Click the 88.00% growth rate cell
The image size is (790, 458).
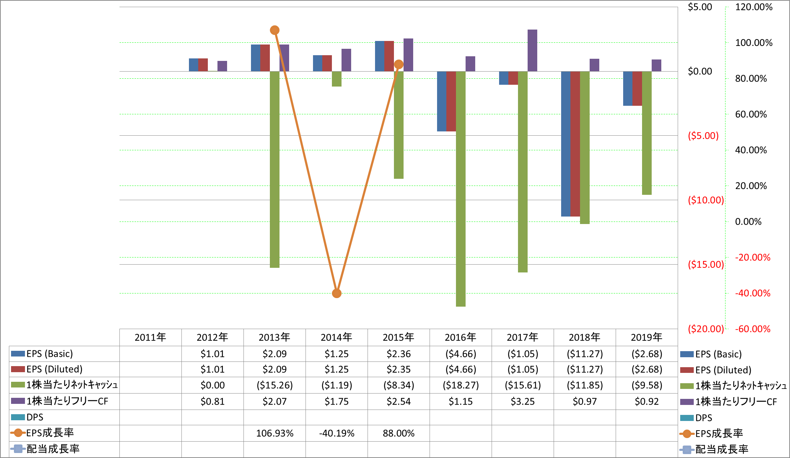tap(399, 433)
